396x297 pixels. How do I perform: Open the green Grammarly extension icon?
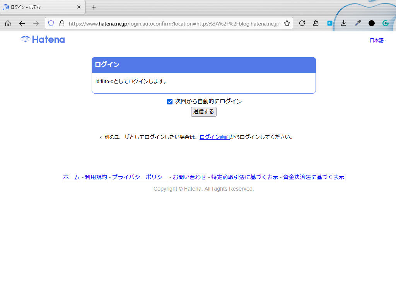tap(386, 24)
